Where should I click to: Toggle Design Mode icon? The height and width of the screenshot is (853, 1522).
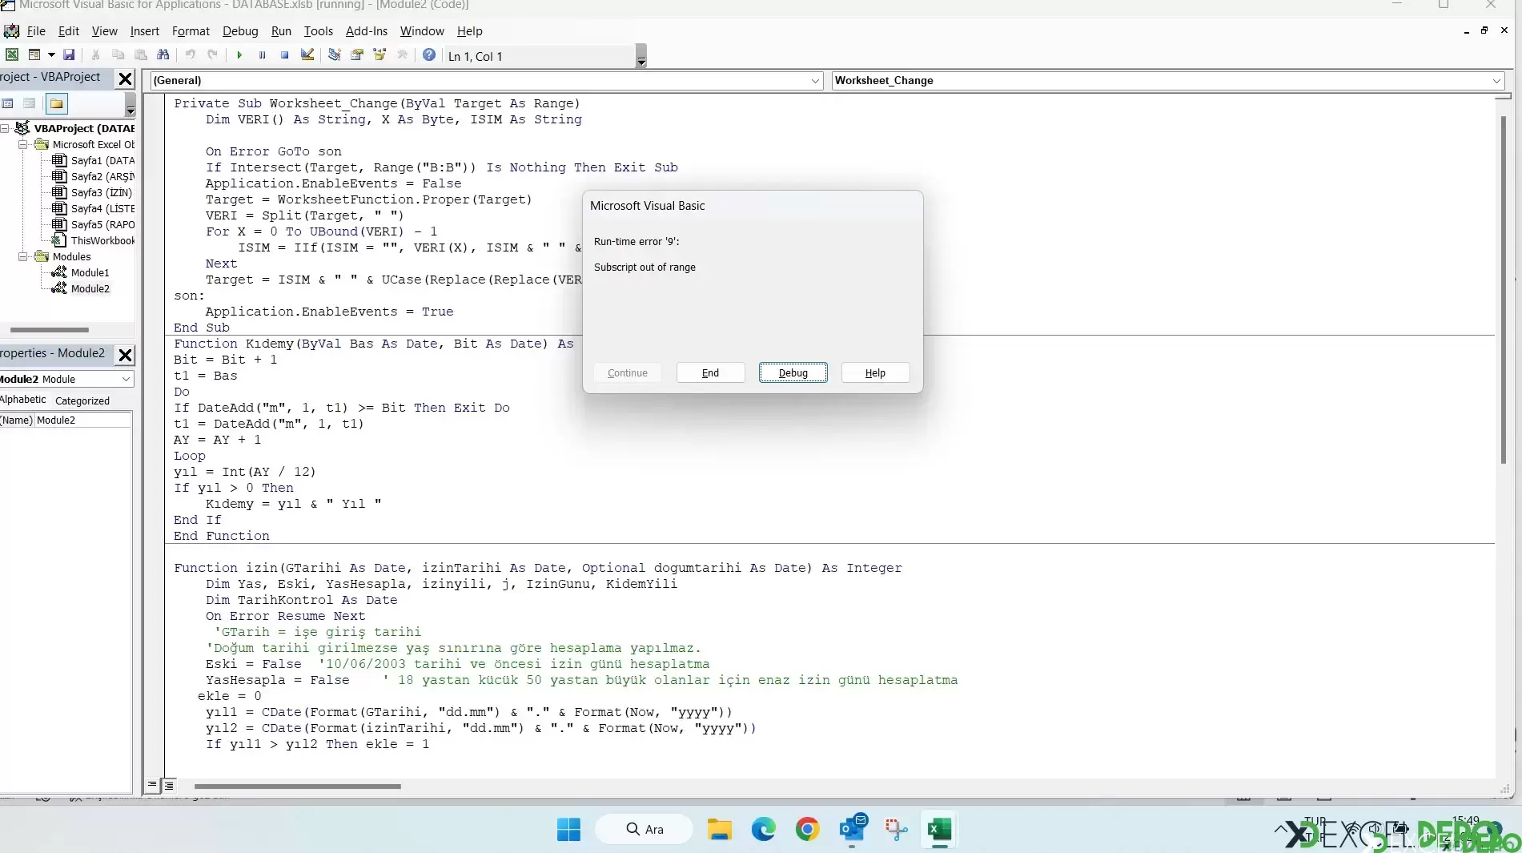pos(307,55)
